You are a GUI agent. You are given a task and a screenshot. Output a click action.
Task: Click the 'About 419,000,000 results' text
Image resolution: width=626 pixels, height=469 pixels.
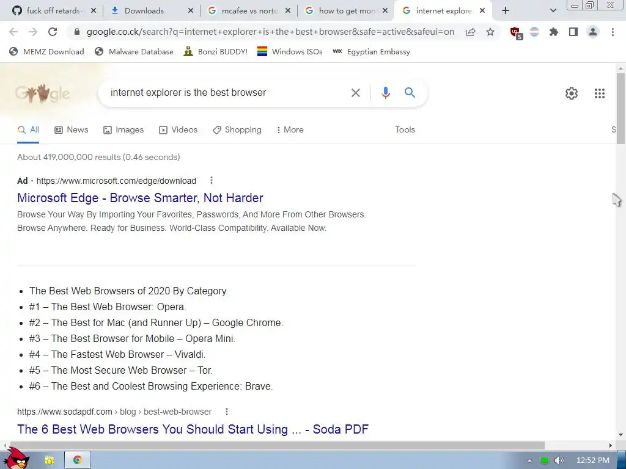(x=98, y=157)
